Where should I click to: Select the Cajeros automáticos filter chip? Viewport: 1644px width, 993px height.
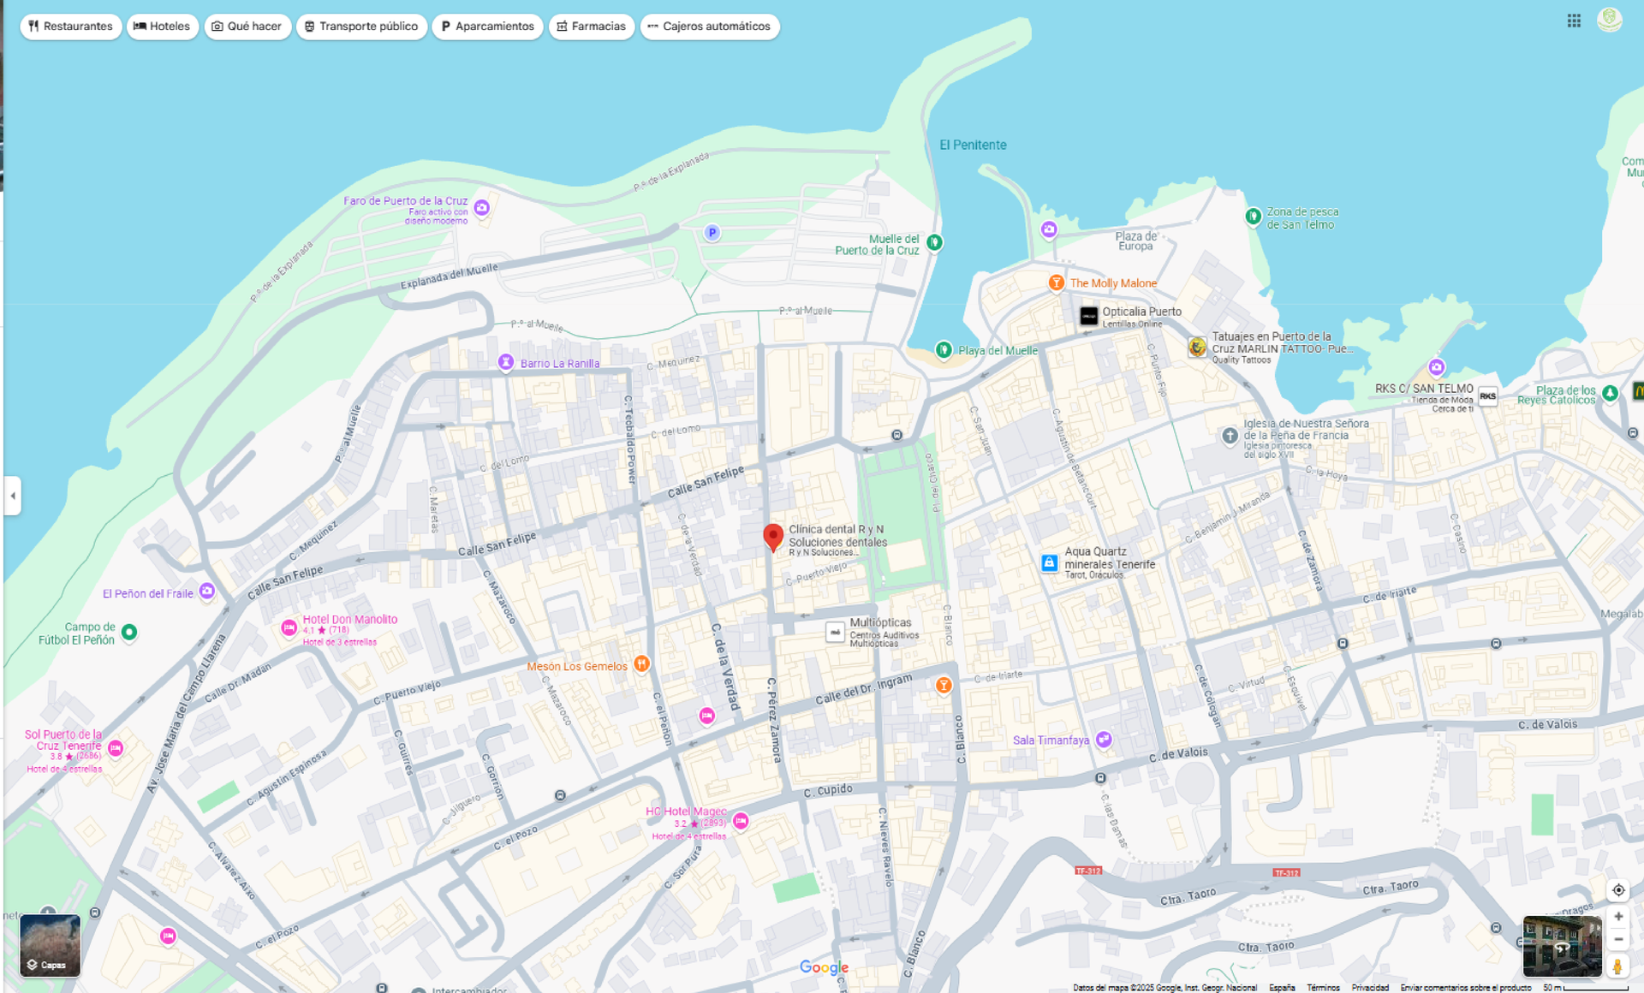click(x=709, y=27)
